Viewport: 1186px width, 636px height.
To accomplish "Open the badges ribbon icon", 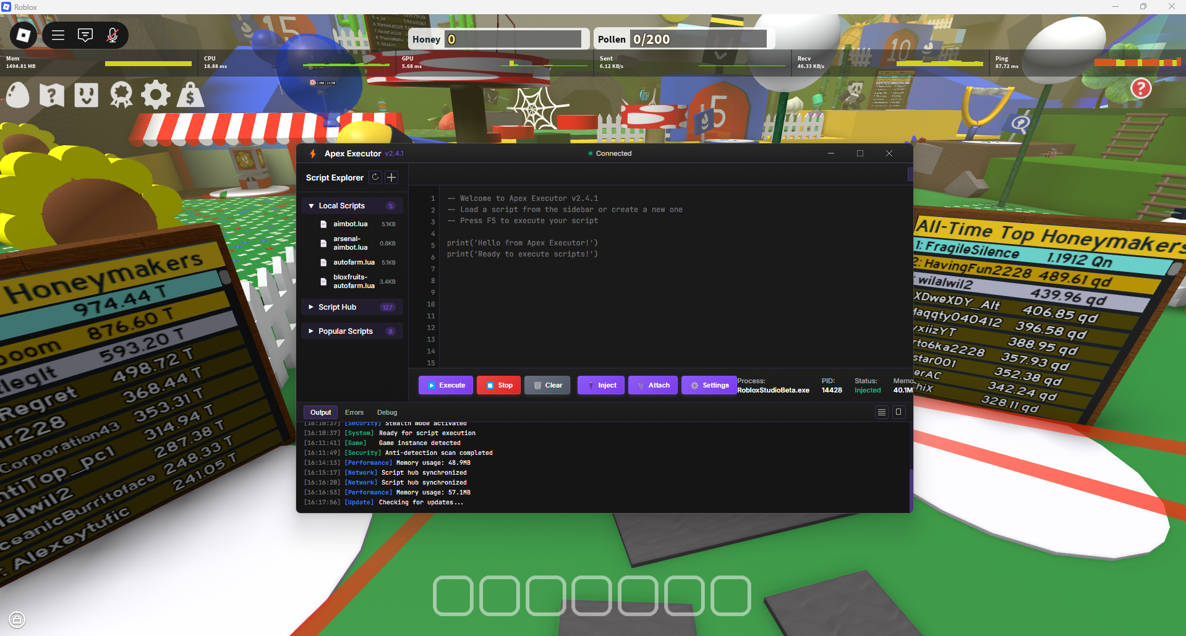I will click(x=121, y=95).
